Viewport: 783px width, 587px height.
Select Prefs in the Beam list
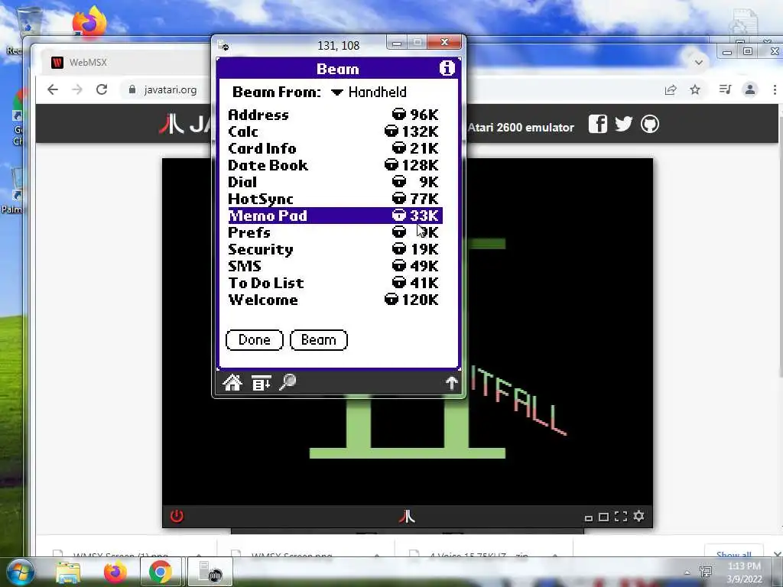point(333,232)
